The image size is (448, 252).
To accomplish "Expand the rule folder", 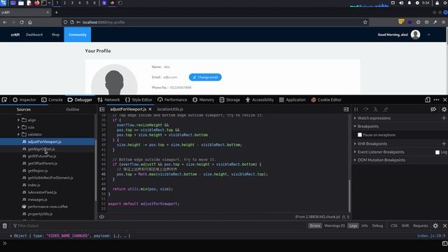I will (x=19, y=127).
